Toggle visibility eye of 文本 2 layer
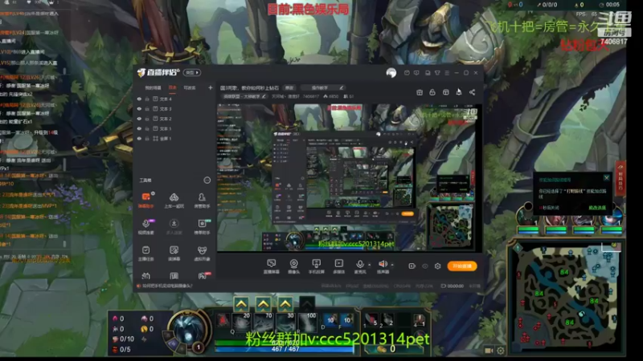Image resolution: width=643 pixels, height=361 pixels. (x=139, y=119)
